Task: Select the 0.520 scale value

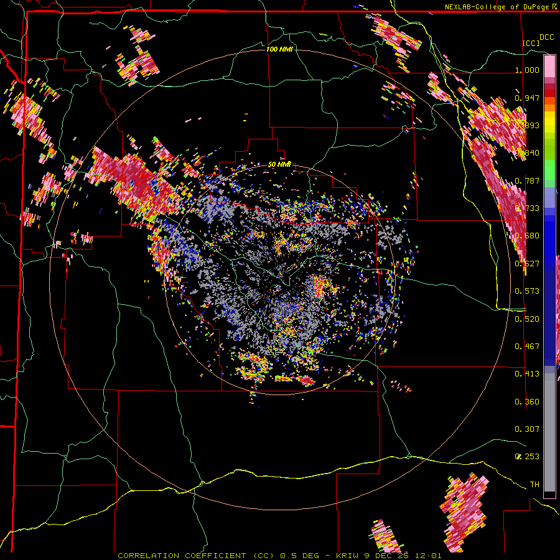Action: (527, 319)
